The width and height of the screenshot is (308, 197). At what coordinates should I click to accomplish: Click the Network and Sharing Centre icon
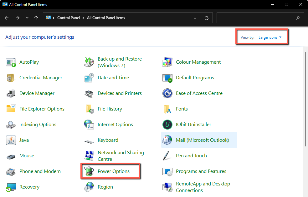point(89,155)
